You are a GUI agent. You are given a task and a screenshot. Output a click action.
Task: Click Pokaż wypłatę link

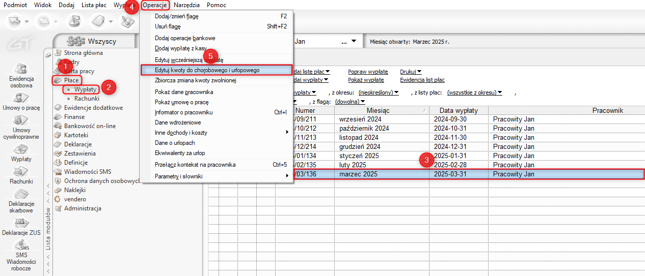pos(366,80)
